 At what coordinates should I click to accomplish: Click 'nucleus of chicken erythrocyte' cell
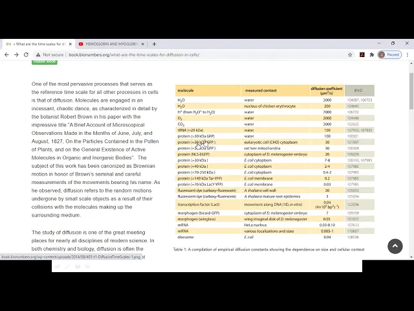point(270,106)
